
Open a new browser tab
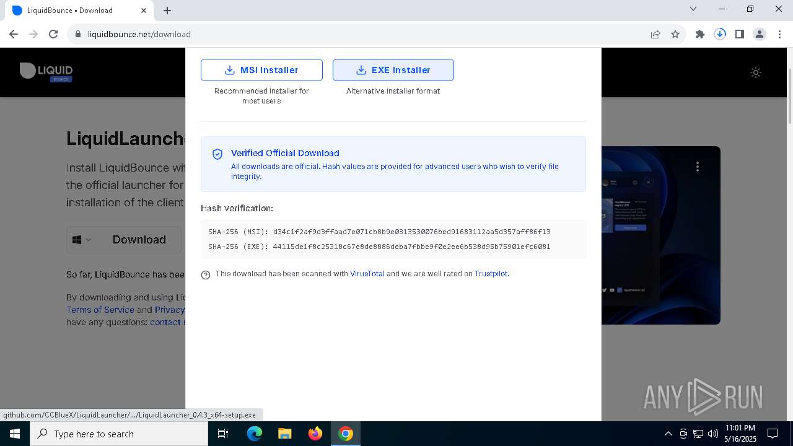click(x=167, y=10)
